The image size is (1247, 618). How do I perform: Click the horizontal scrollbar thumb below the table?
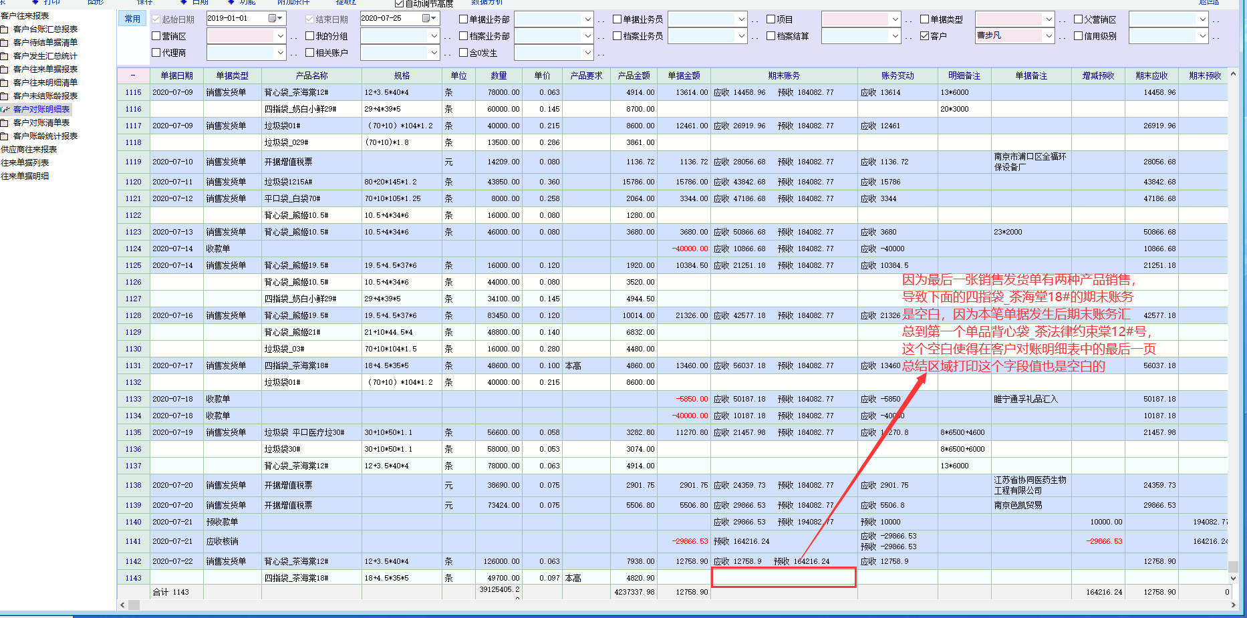pyautogui.click(x=134, y=605)
